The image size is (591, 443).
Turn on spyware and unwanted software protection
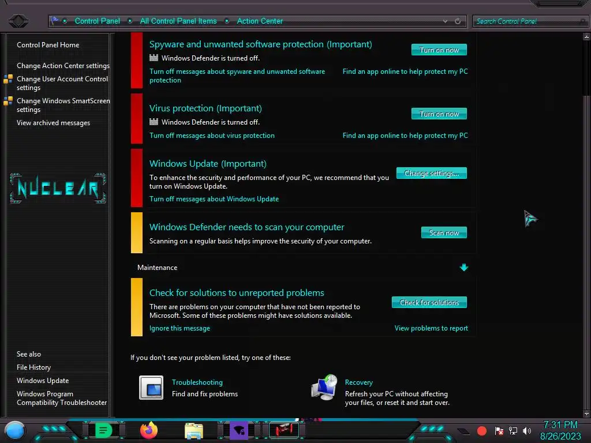pos(439,50)
